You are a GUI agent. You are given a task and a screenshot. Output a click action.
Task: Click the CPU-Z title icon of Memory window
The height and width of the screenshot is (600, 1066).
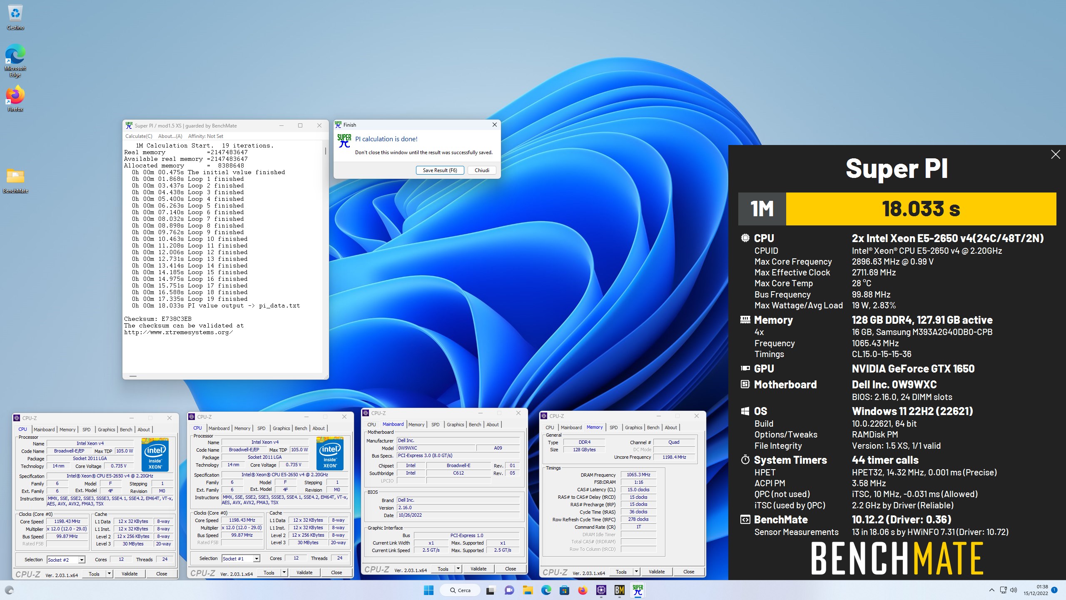coord(543,416)
